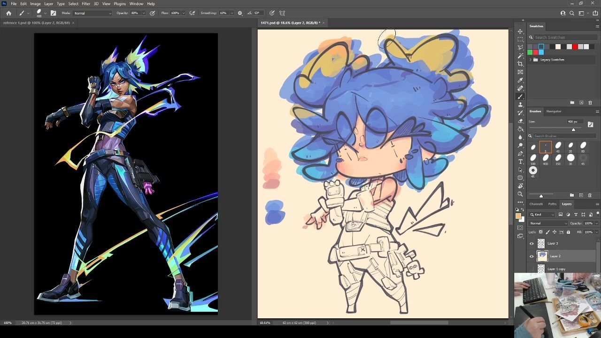Screen dimensions: 601x338
Task: Expand the Legacy Swatches folder
Action: click(531, 60)
